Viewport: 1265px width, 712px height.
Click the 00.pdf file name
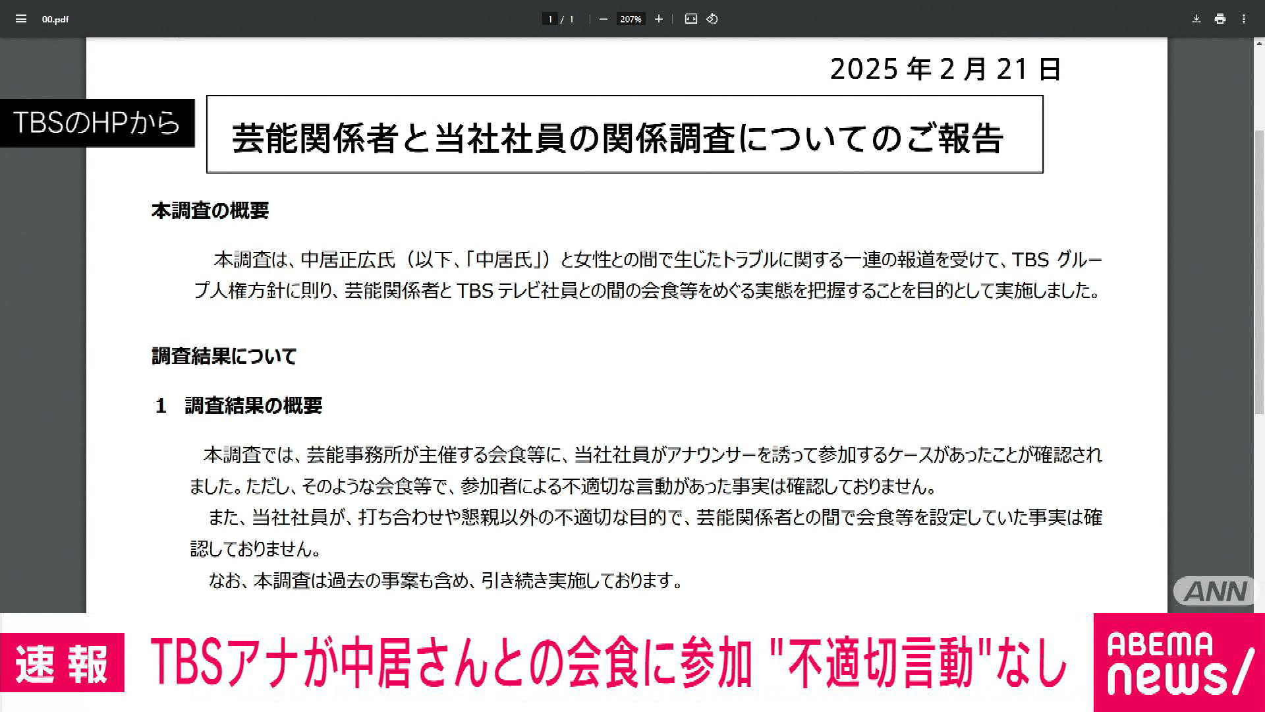[55, 19]
